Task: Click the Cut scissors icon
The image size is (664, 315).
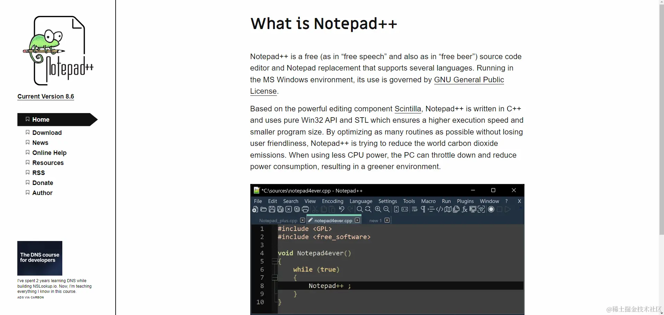Action: click(x=315, y=209)
